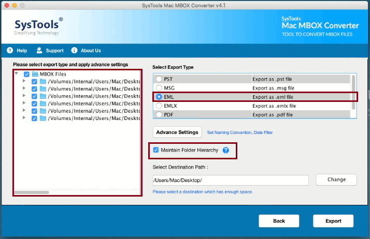370x239 pixels.
Task: Toggle the MBOX Files root checkbox
Action: tap(26, 74)
